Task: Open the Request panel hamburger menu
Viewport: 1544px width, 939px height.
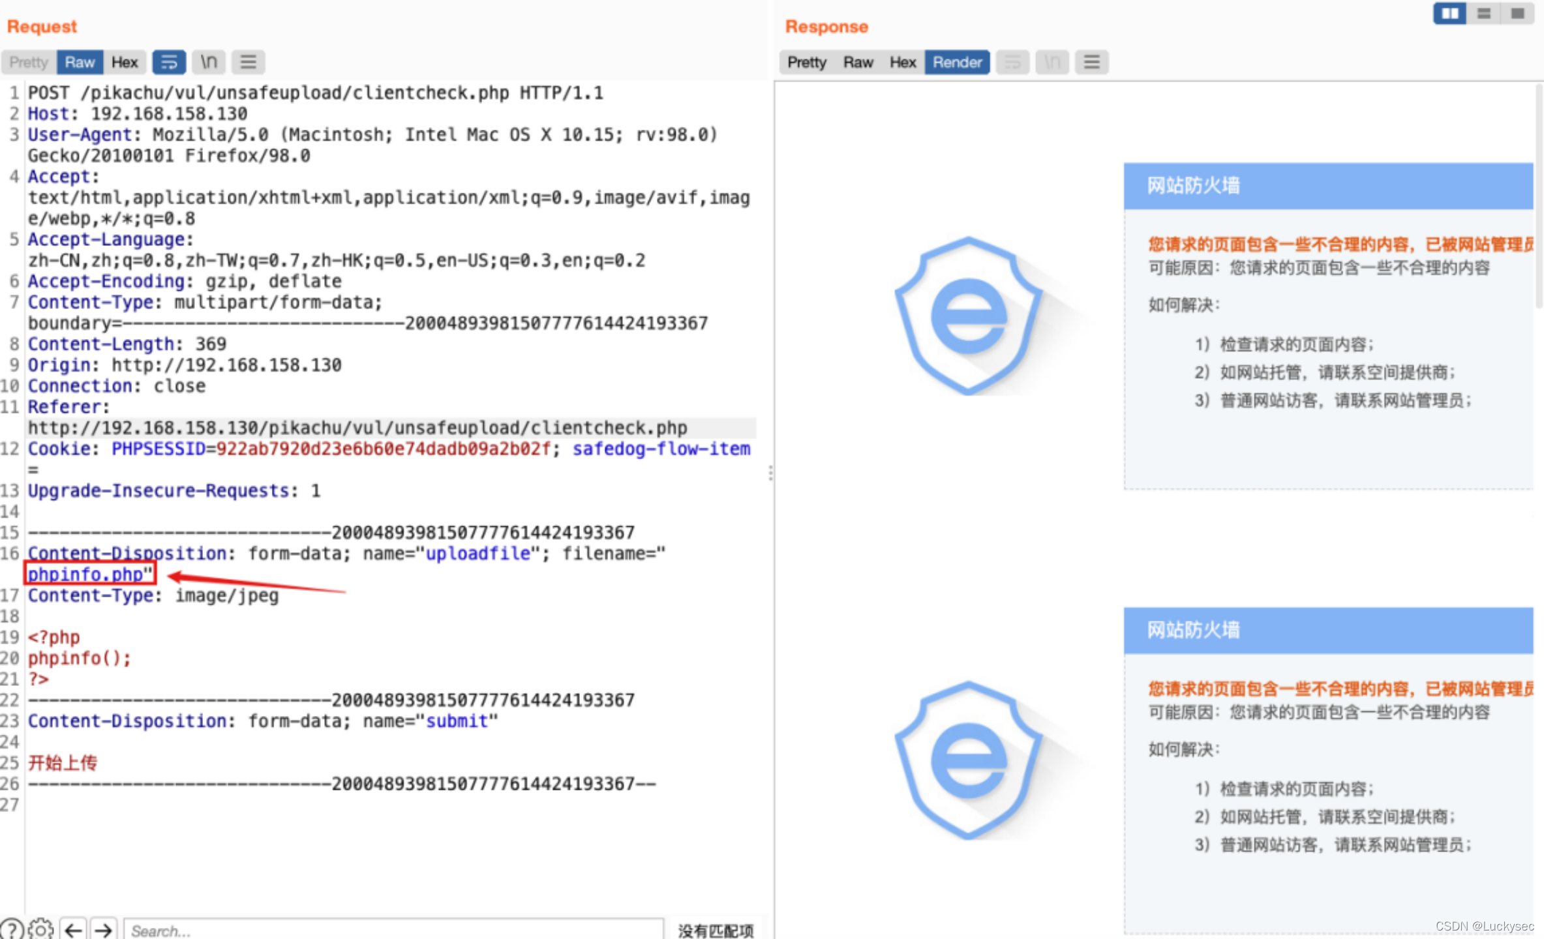Action: coord(248,62)
